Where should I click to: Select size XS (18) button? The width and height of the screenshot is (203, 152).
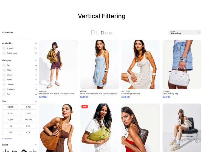point(10,107)
